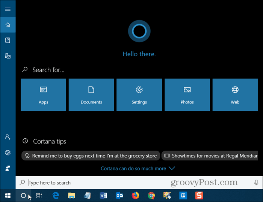Open the colorful map-and-pin taskbar icon
The height and width of the screenshot is (202, 263).
pos(167,196)
